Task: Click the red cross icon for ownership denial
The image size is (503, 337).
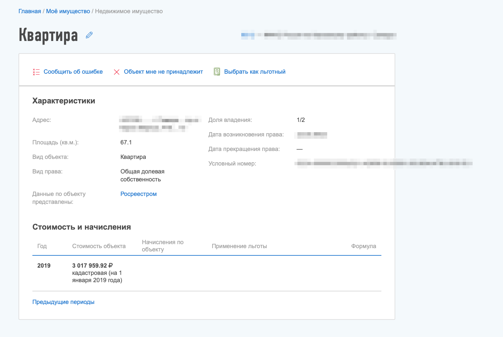Action: [117, 72]
